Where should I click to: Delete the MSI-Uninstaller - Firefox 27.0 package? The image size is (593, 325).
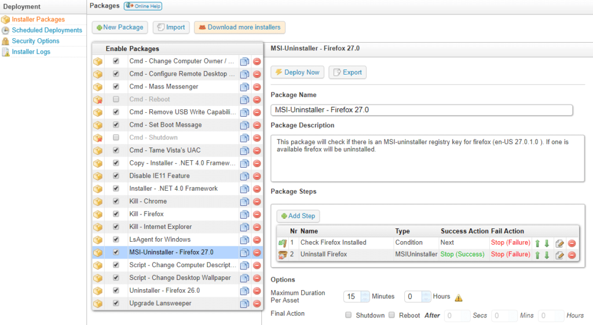click(x=257, y=253)
